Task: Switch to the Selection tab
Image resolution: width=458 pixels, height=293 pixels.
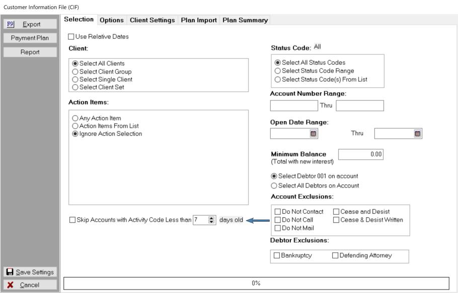Action: coord(79,20)
